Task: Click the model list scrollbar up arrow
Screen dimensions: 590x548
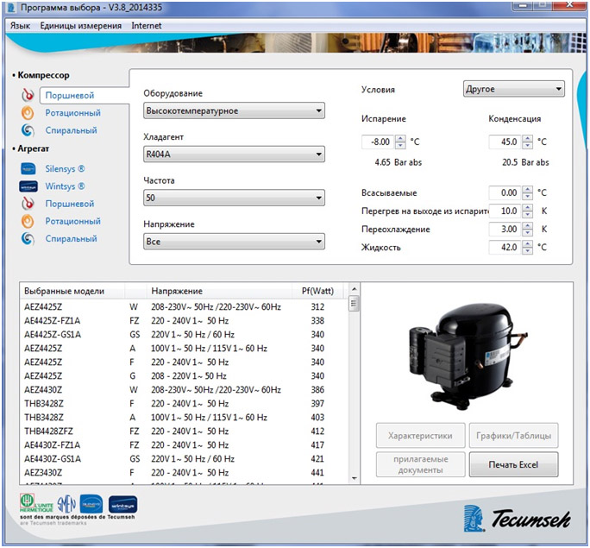Action: coord(354,289)
